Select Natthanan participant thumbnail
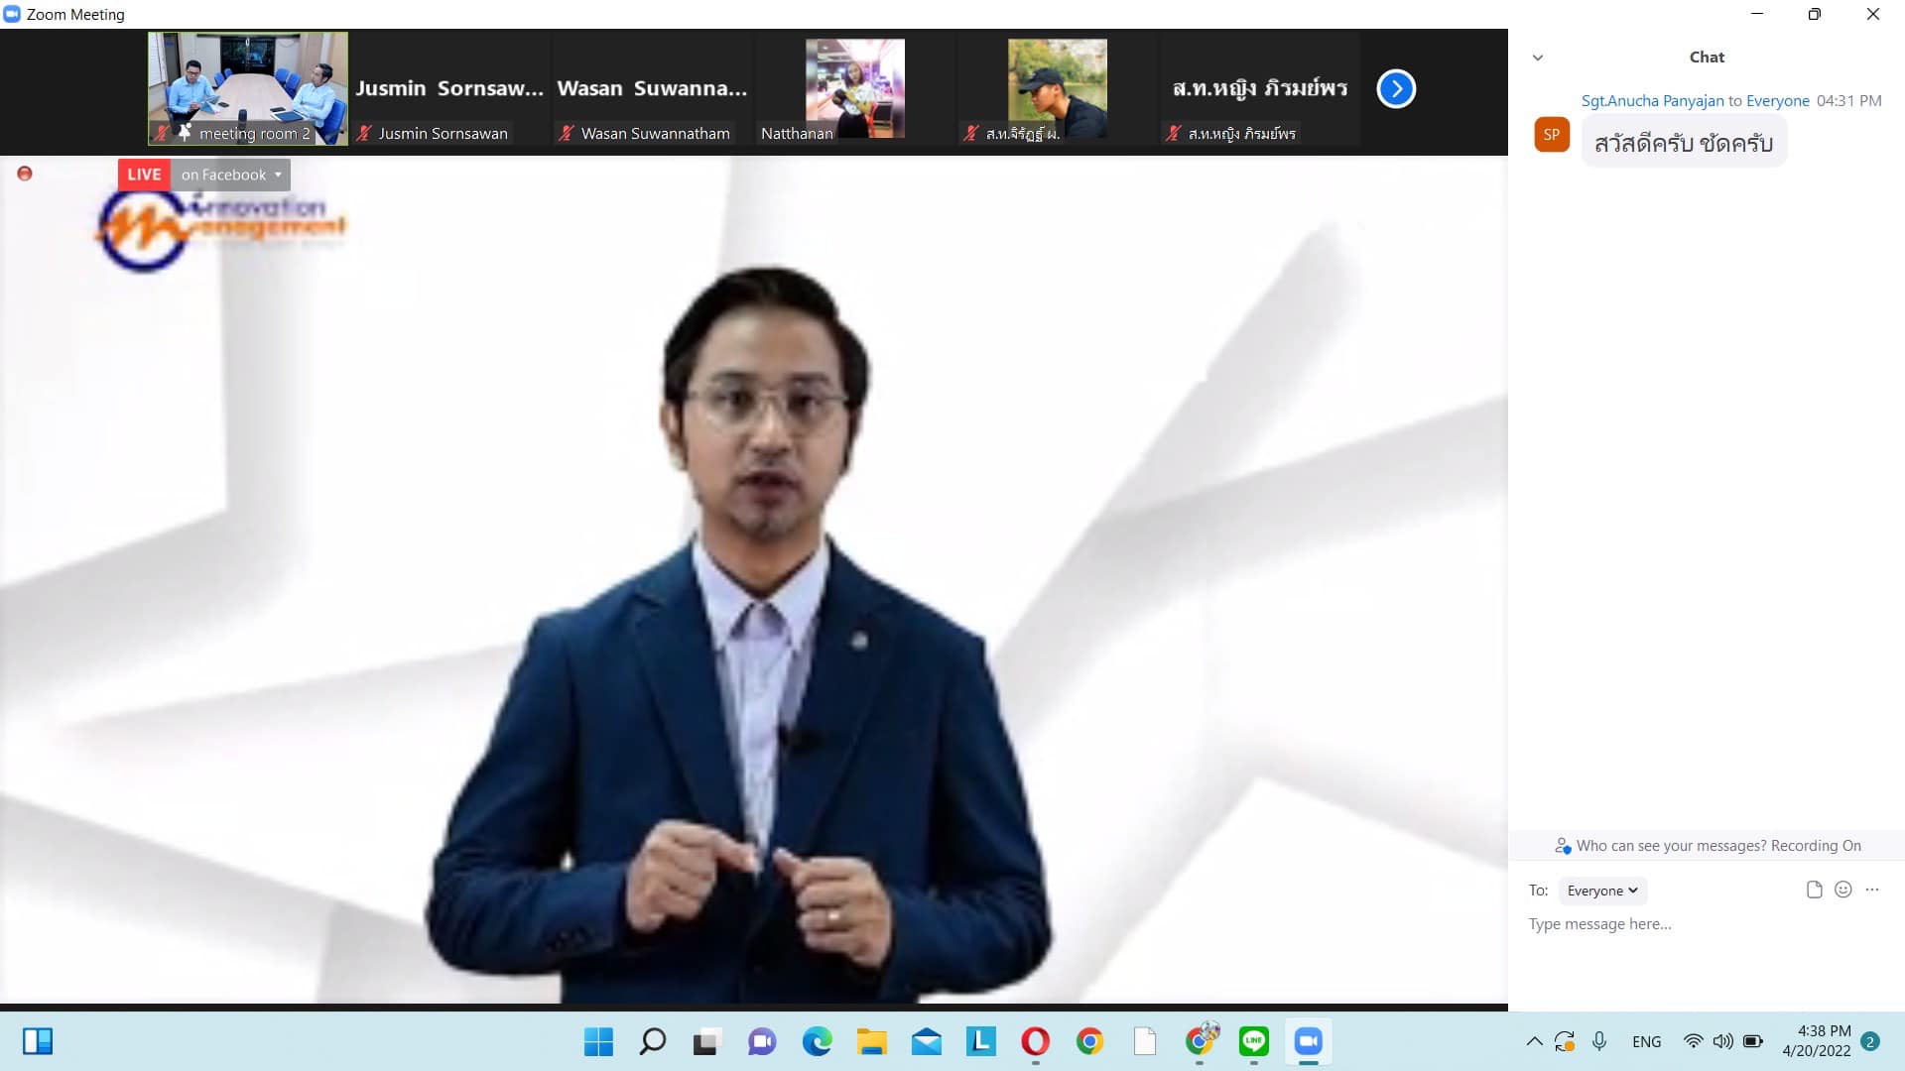 pos(854,88)
